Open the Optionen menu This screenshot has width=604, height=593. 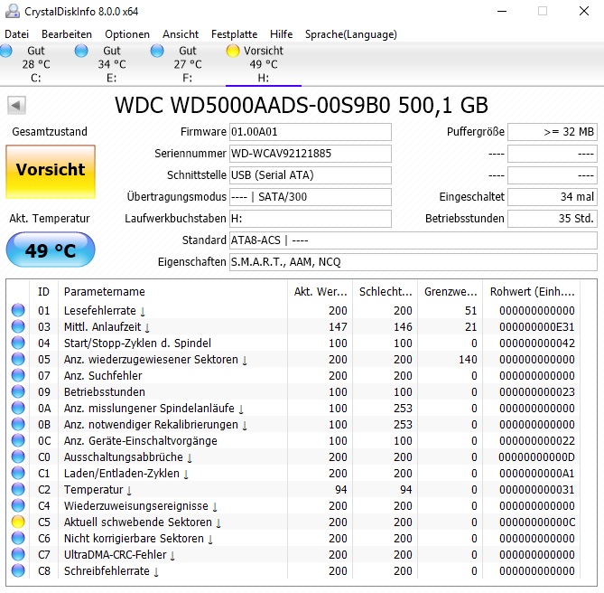coord(127,34)
